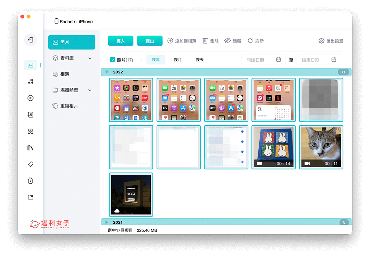Click status text 選中17個項目
Viewport: 370px width, 258px height.
(120, 230)
